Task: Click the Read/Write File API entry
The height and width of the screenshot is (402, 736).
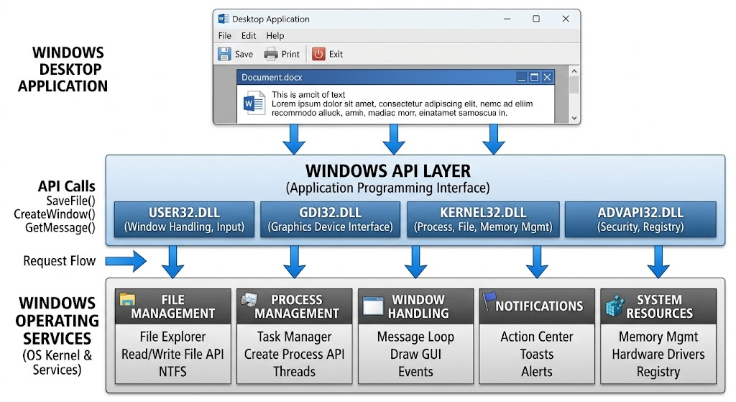Action: click(172, 354)
